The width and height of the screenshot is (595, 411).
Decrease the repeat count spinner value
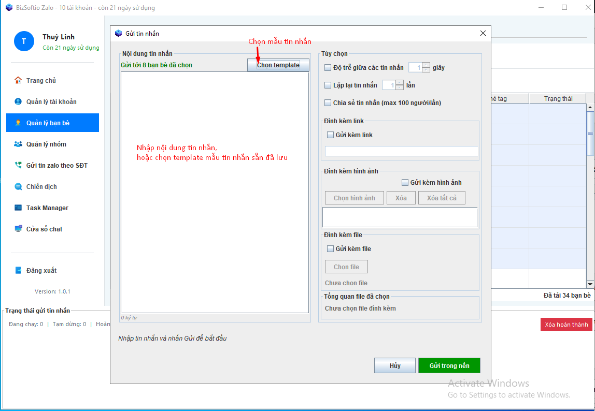tap(399, 87)
